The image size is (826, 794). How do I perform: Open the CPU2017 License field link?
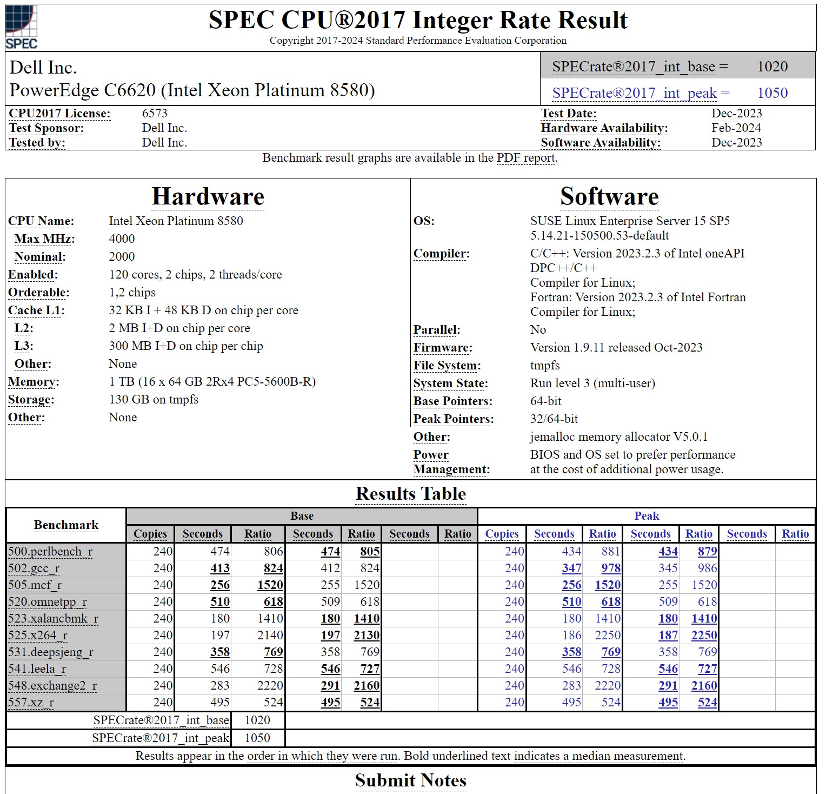point(59,114)
